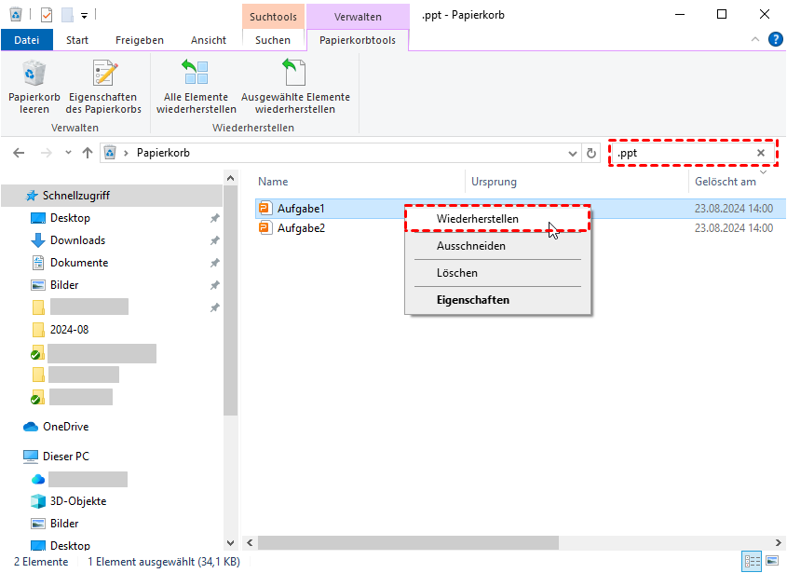Collapse the ribbon with the chevron
The image size is (787, 573).
tap(755, 39)
